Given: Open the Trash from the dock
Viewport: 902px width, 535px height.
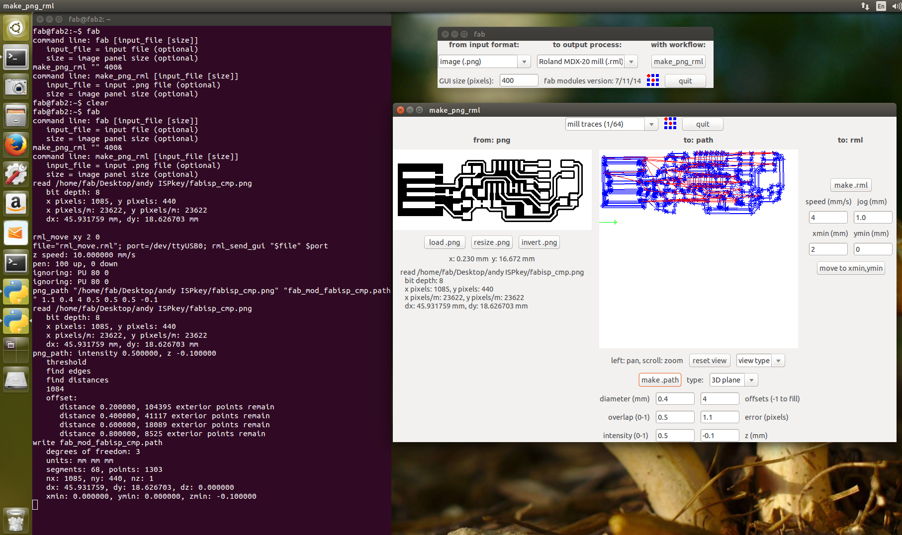Looking at the screenshot, I should point(16,520).
